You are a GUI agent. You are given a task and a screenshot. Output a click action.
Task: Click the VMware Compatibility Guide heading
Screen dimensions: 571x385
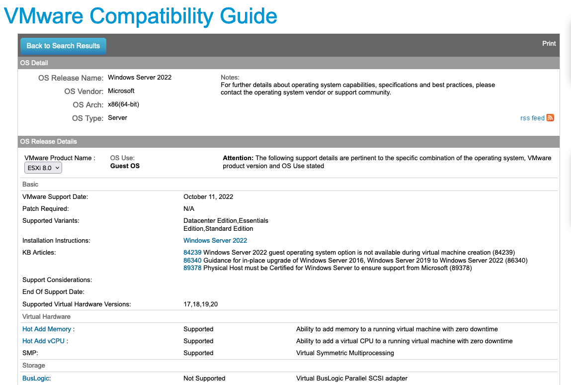click(x=140, y=16)
